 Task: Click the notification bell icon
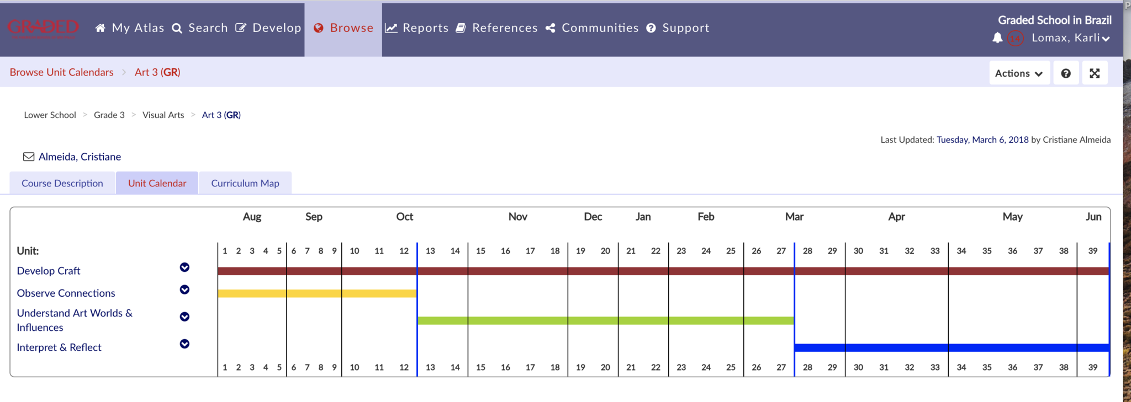coord(997,38)
